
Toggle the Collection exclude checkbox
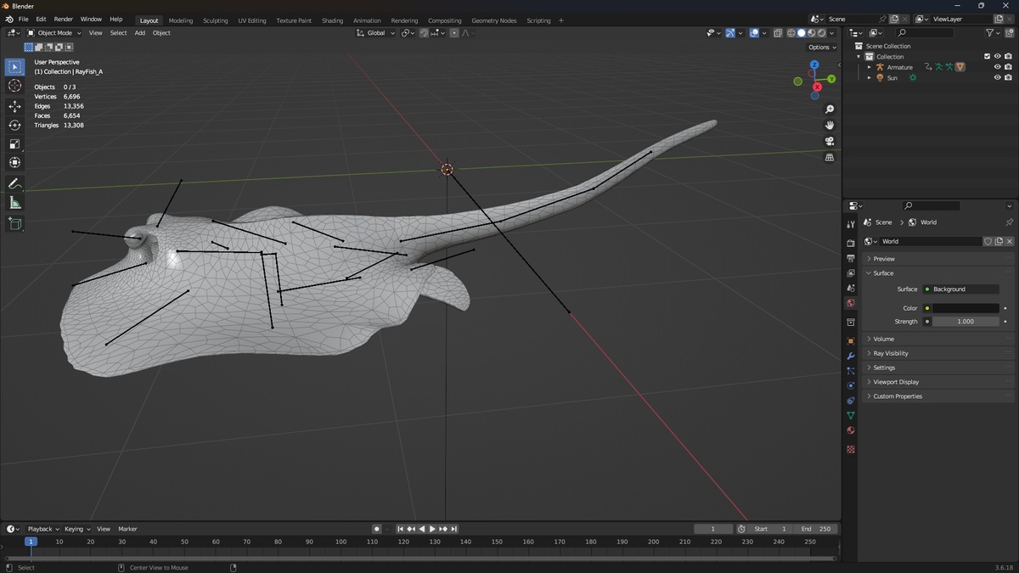pyautogui.click(x=987, y=57)
